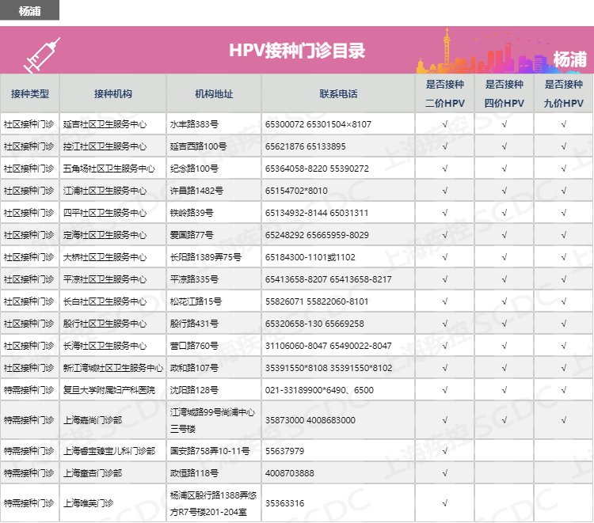Click phone number 4008703888
594x523 pixels.
290,473
